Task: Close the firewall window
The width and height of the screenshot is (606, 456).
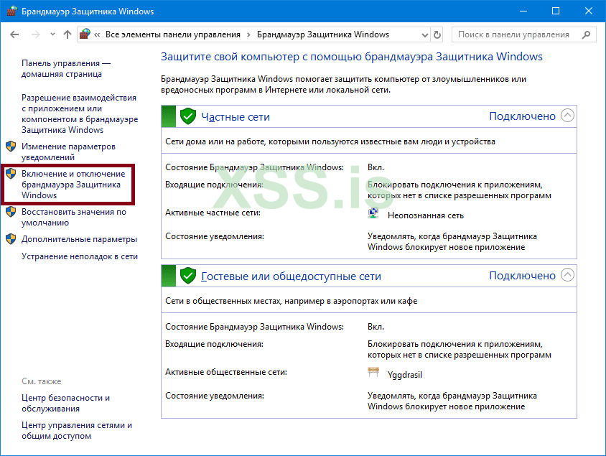Action: click(x=588, y=11)
